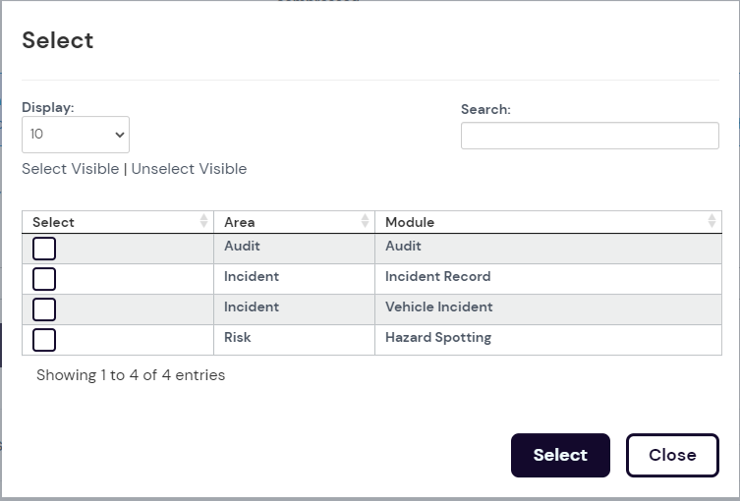The width and height of the screenshot is (740, 501).
Task: Click the Risk cell in the Area column
Action: pyautogui.click(x=237, y=338)
